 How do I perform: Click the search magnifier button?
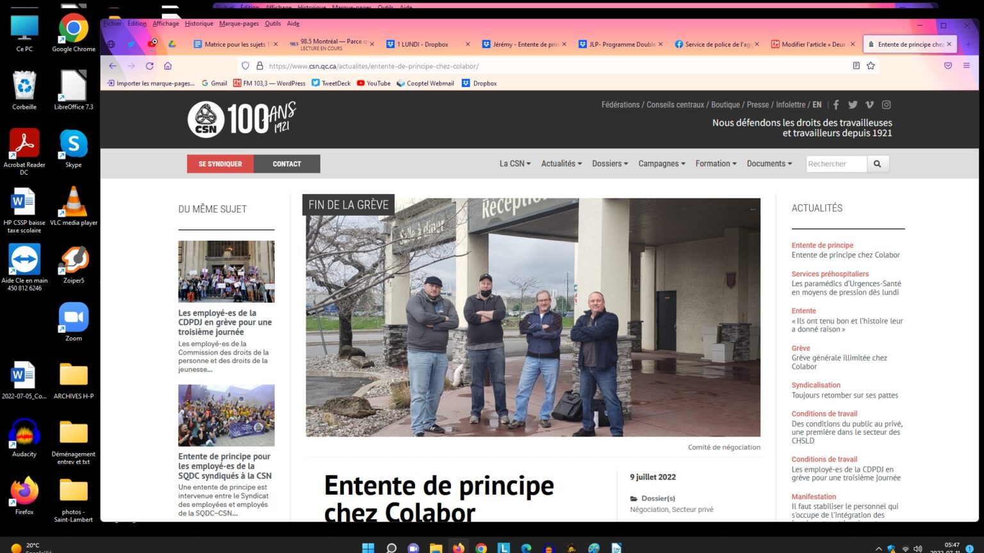pyautogui.click(x=878, y=164)
